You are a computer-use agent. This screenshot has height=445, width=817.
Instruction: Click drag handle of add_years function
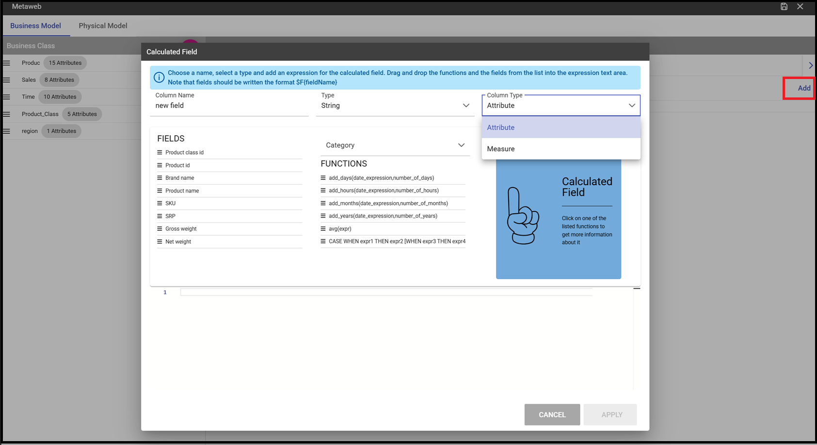[323, 216]
